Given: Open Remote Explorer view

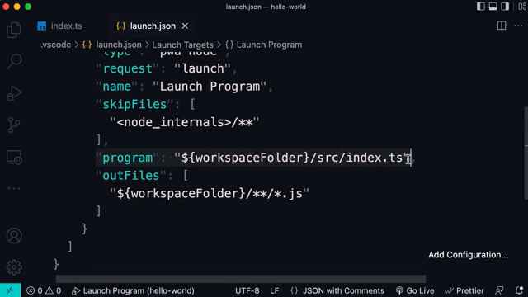Looking at the screenshot, I should (x=14, y=158).
